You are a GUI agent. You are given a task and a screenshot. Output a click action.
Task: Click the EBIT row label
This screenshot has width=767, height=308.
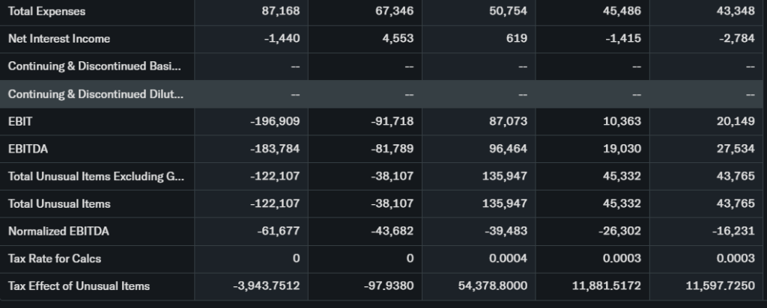click(19, 120)
